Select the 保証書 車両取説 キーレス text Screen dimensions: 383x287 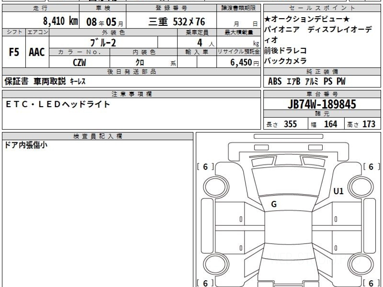point(45,82)
